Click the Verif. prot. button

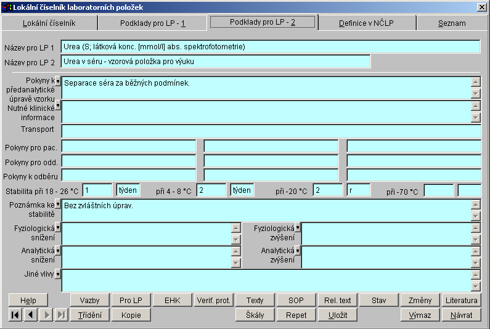(x=214, y=300)
